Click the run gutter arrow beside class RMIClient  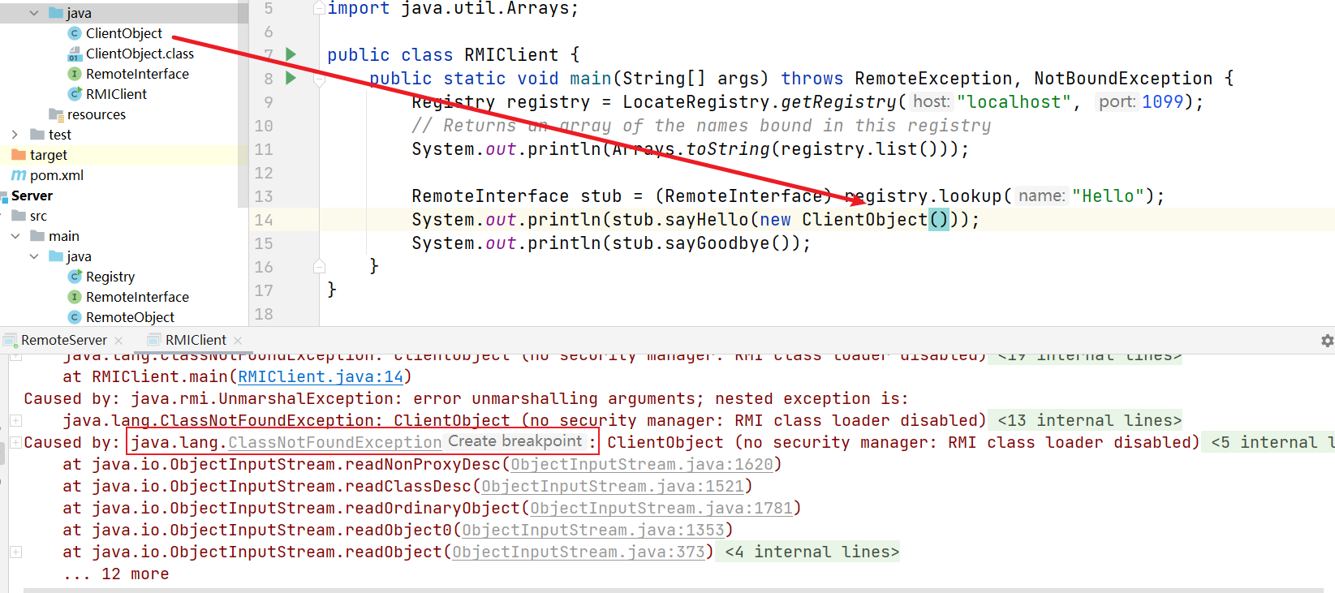coord(291,54)
